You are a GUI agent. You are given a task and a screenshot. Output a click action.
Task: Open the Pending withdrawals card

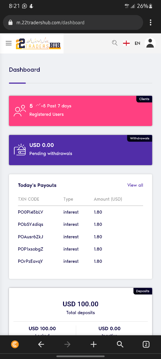[80, 150]
